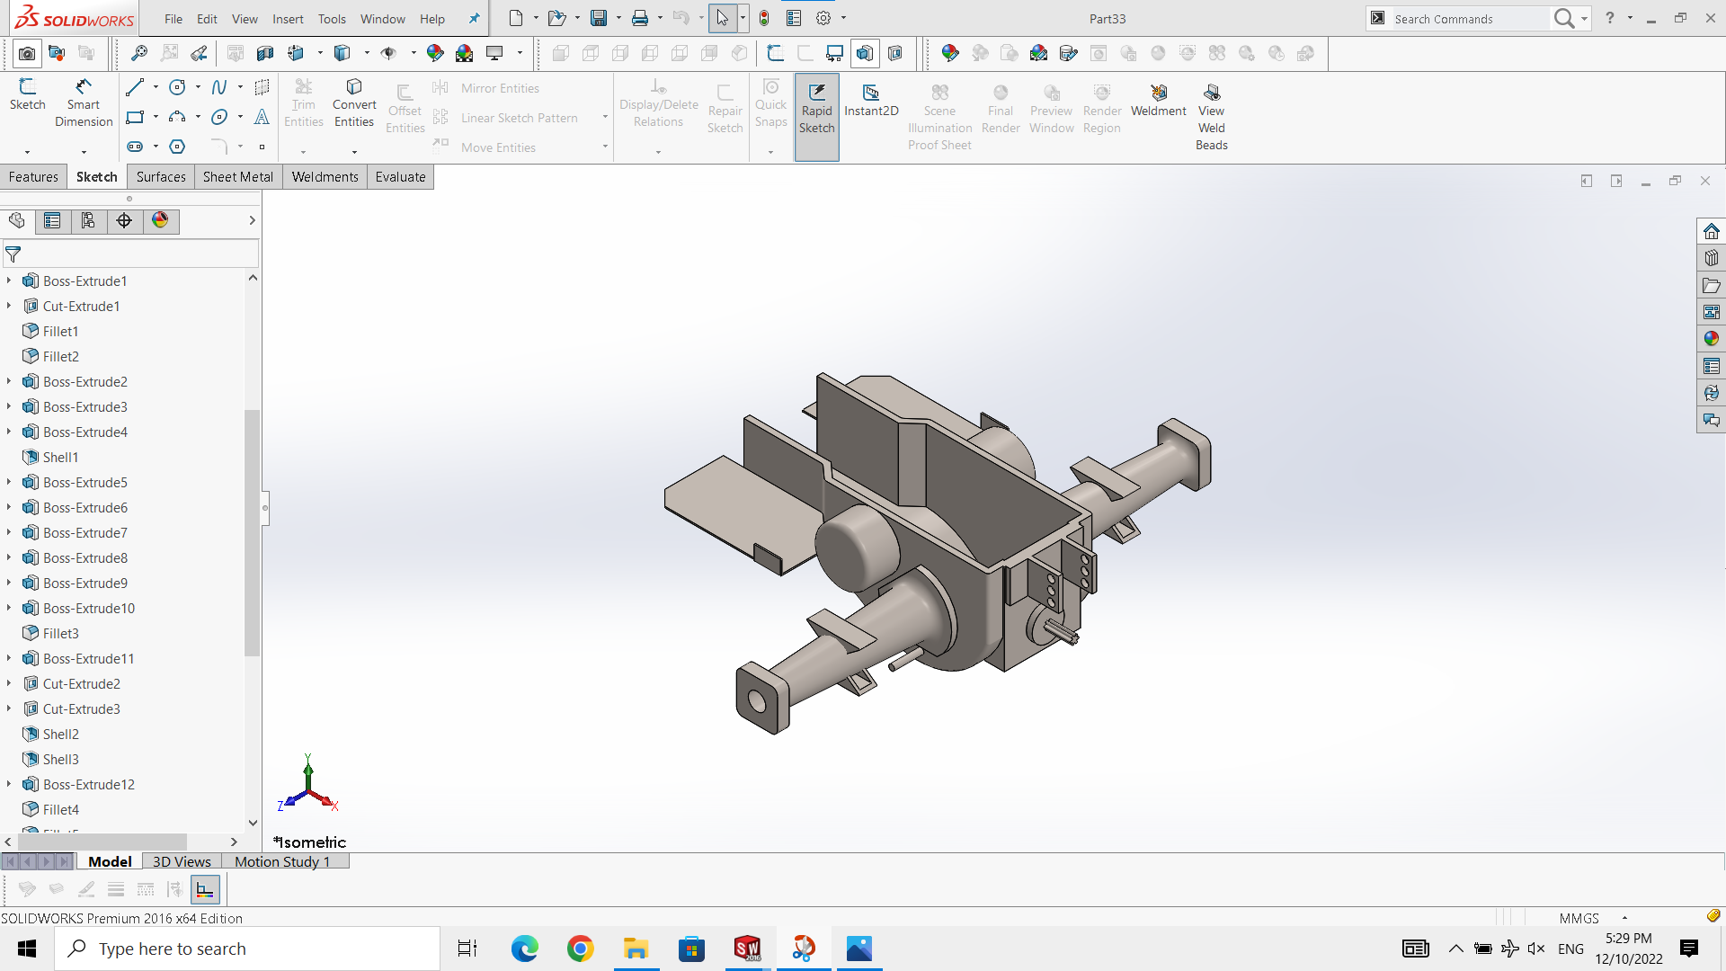Select the Sketch Text tool

pyautogui.click(x=262, y=117)
